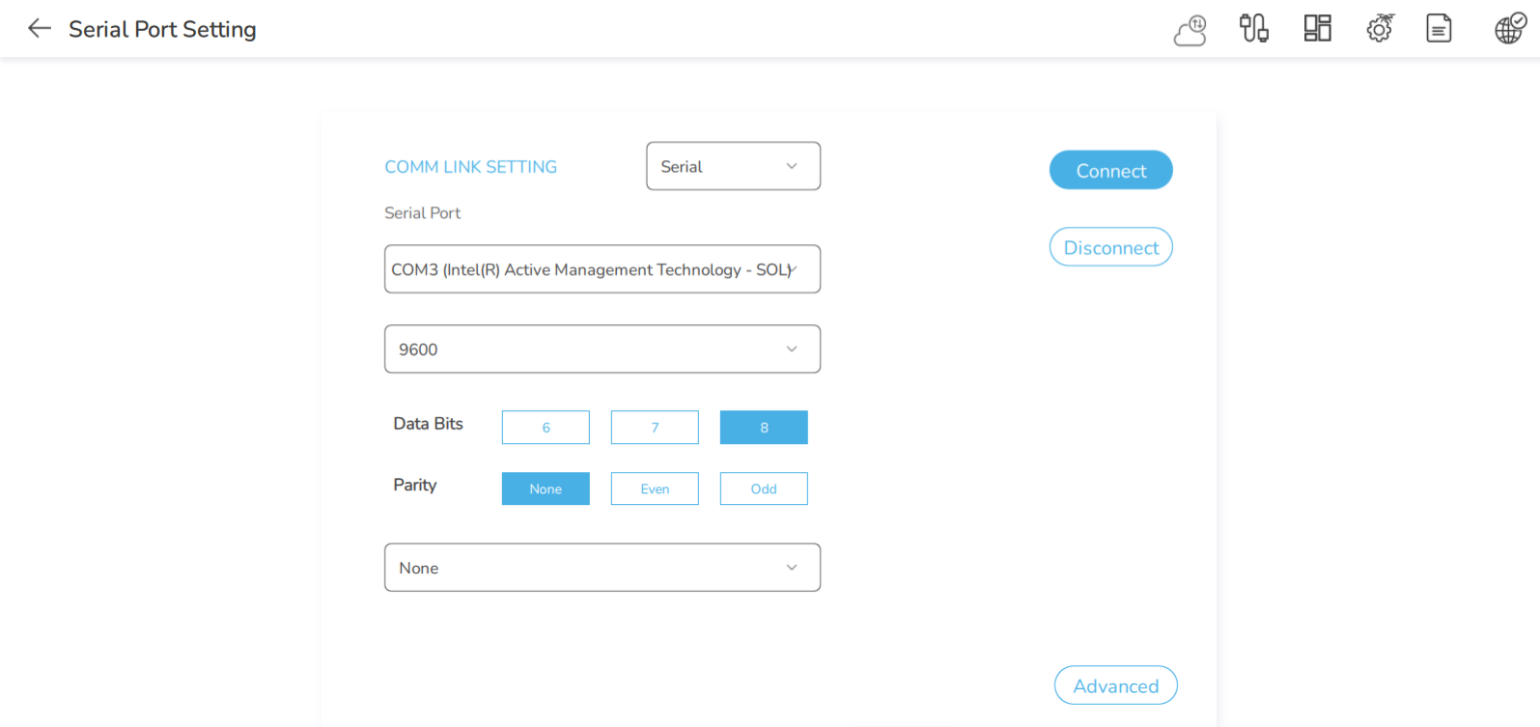Open the dashboard layout icon
Screen dimensions: 1540x727
[x=1317, y=29]
